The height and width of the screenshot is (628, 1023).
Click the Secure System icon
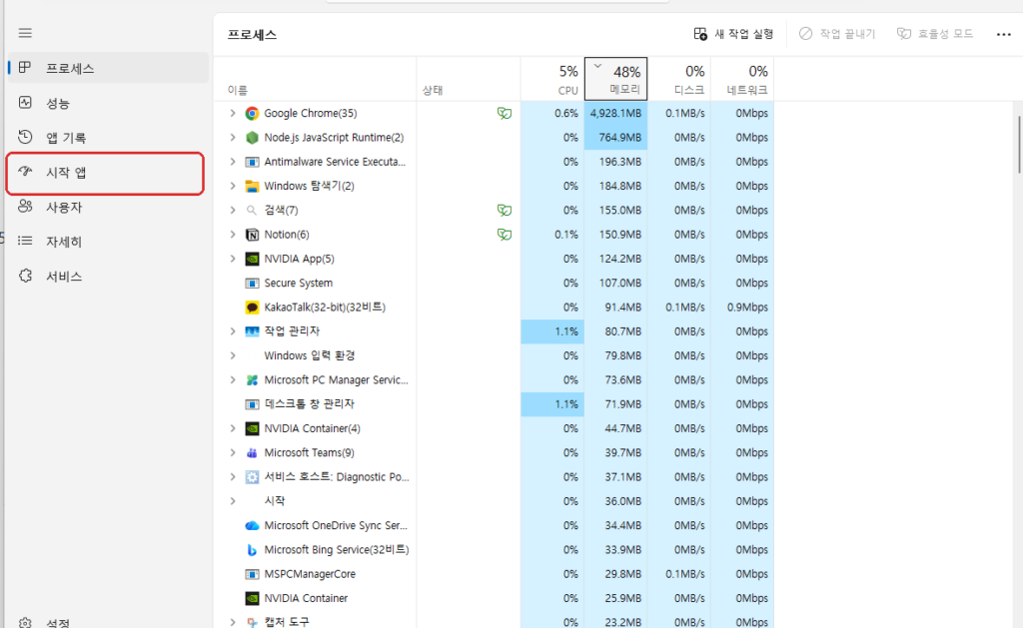coord(252,283)
